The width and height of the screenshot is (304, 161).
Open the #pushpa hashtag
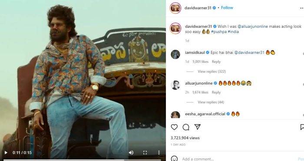219,32
